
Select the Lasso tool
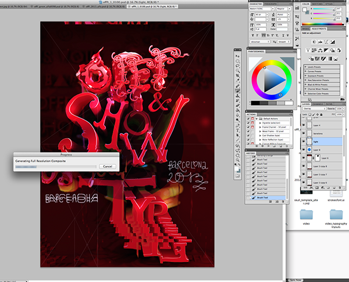click(x=238, y=66)
